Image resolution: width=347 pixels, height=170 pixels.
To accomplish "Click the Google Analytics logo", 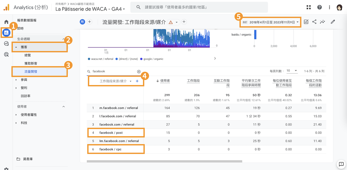I will (x=6, y=8).
